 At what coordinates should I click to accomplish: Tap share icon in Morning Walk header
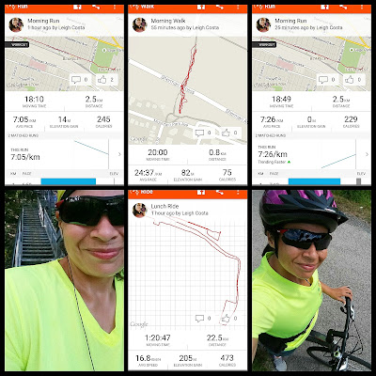(220, 7)
